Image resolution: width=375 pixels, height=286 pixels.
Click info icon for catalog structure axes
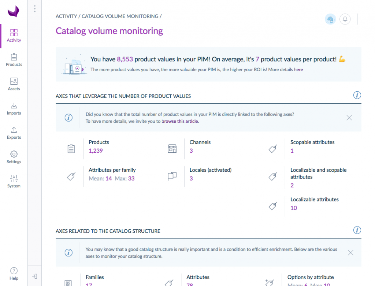click(x=357, y=230)
